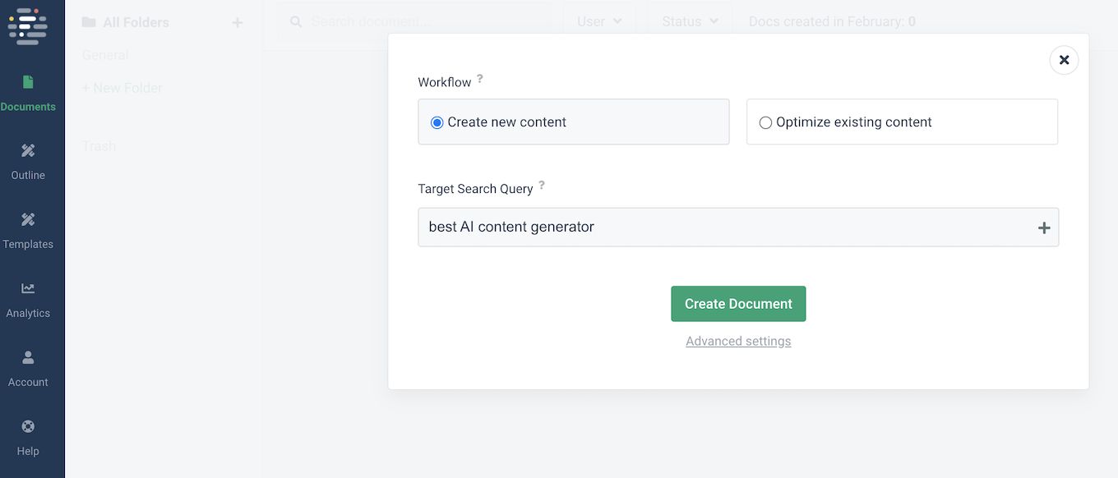
Task: Open the Outline tool in sidebar
Action: 28,161
